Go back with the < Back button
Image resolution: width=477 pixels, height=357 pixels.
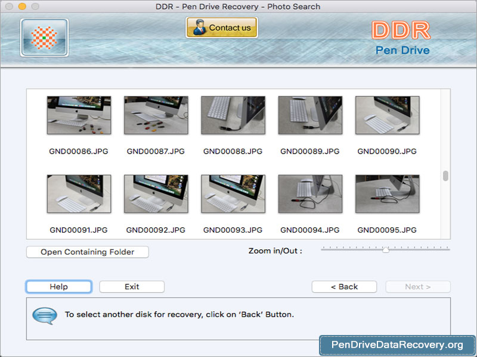(345, 287)
